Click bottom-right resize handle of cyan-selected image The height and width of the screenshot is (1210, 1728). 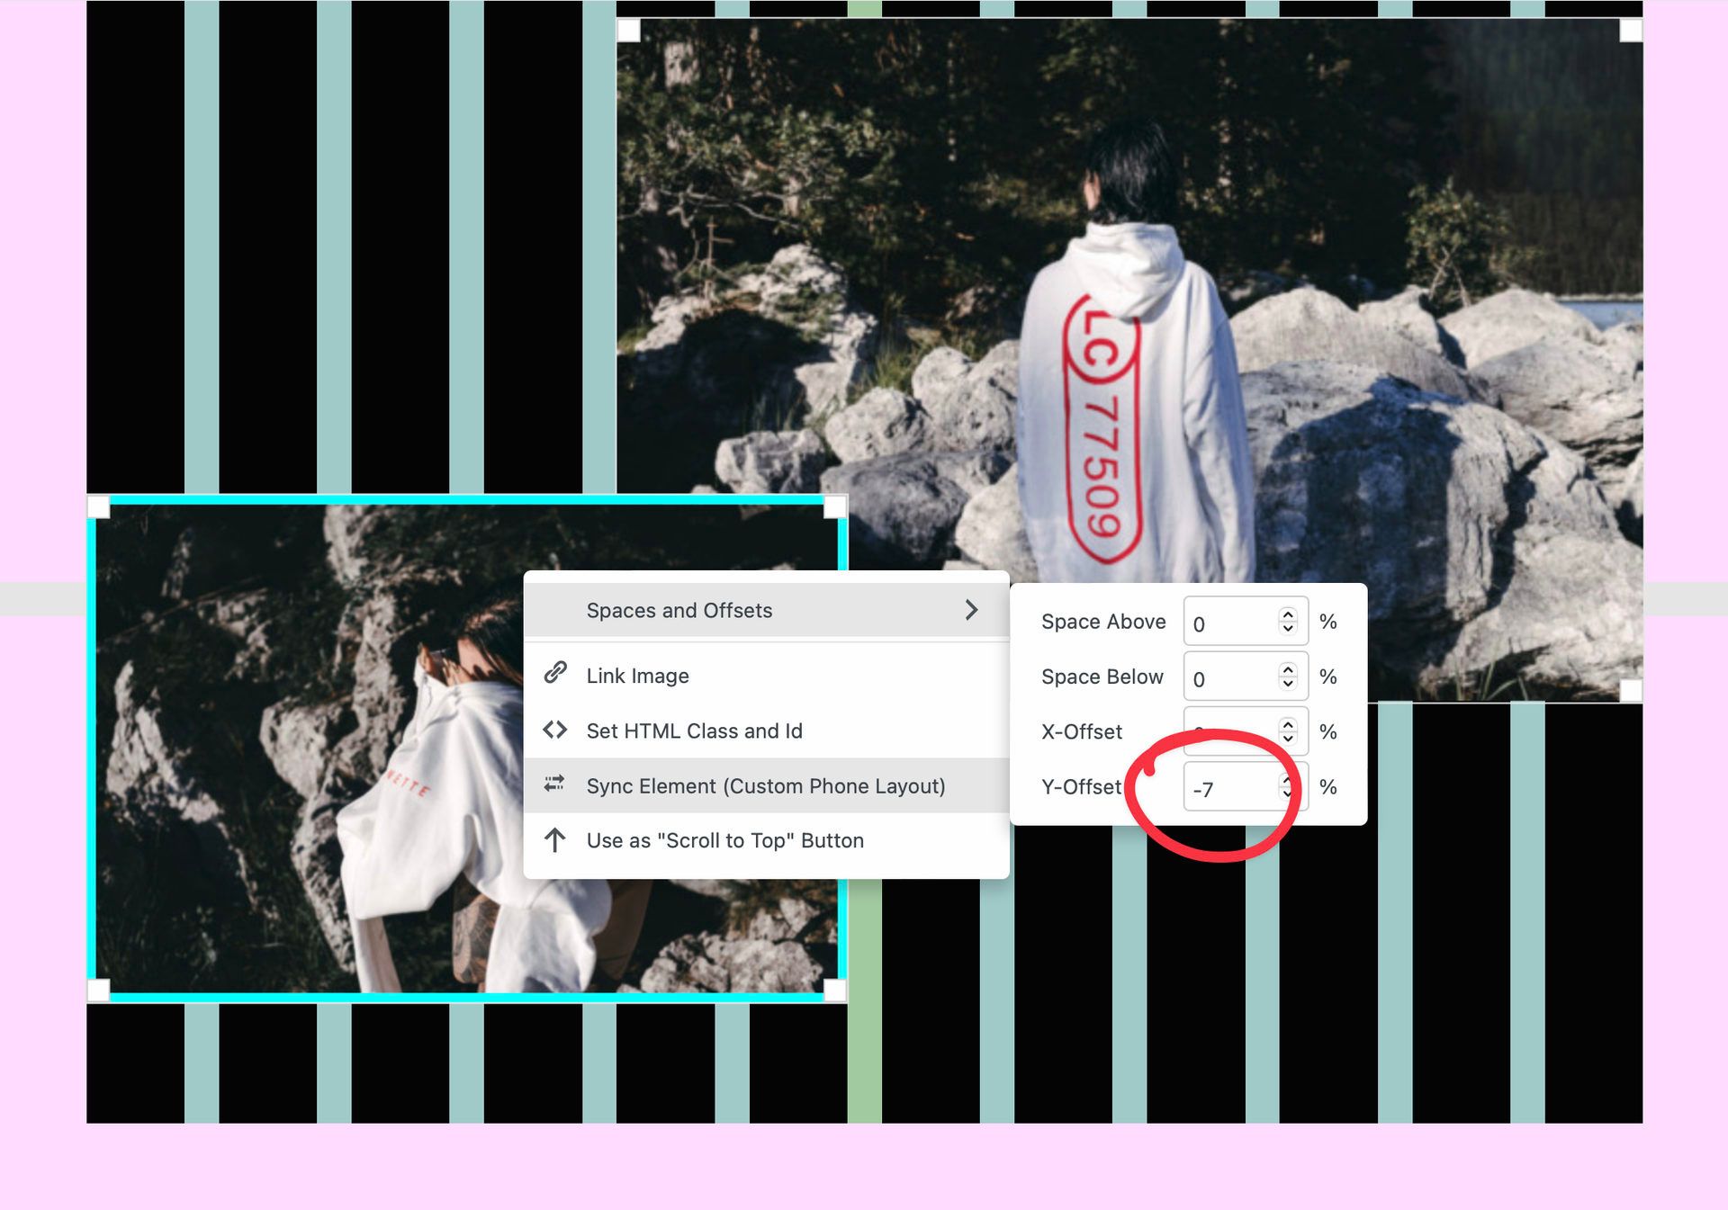pos(834,990)
